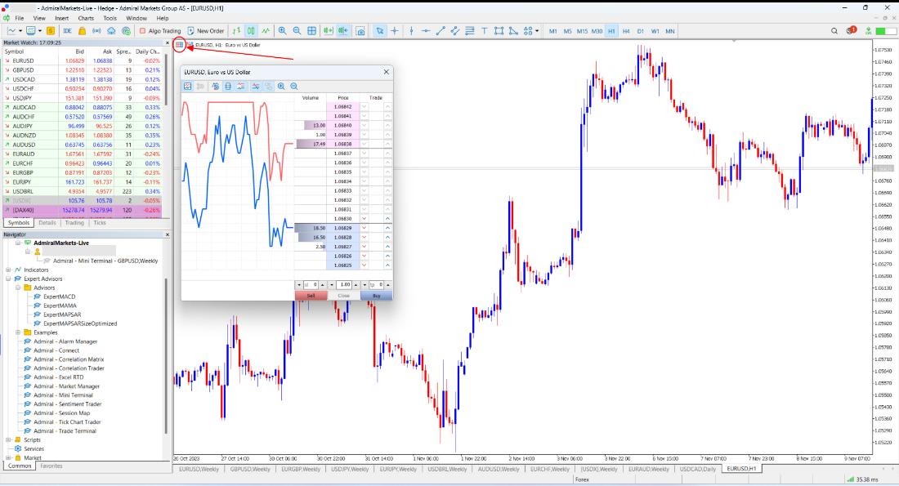Screen dimensions: 899x486
Task: Select the text label tool
Action: [485, 31]
